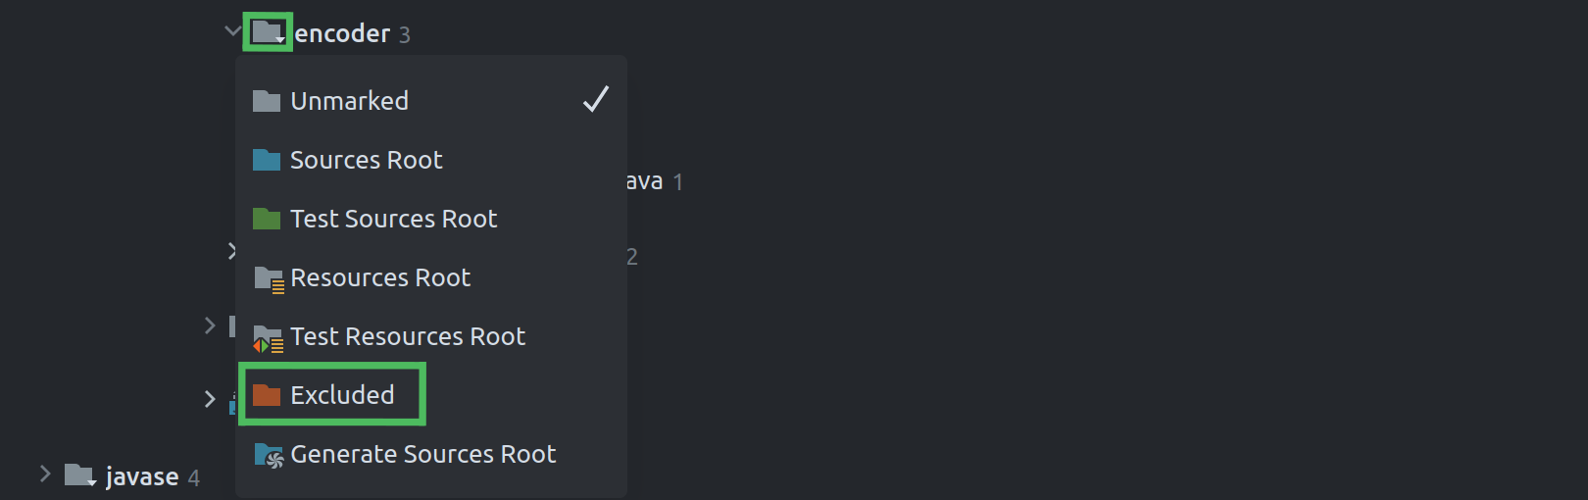This screenshot has width=1588, height=500.
Task: Select the Test Sources Root text entry
Action: coord(393,219)
